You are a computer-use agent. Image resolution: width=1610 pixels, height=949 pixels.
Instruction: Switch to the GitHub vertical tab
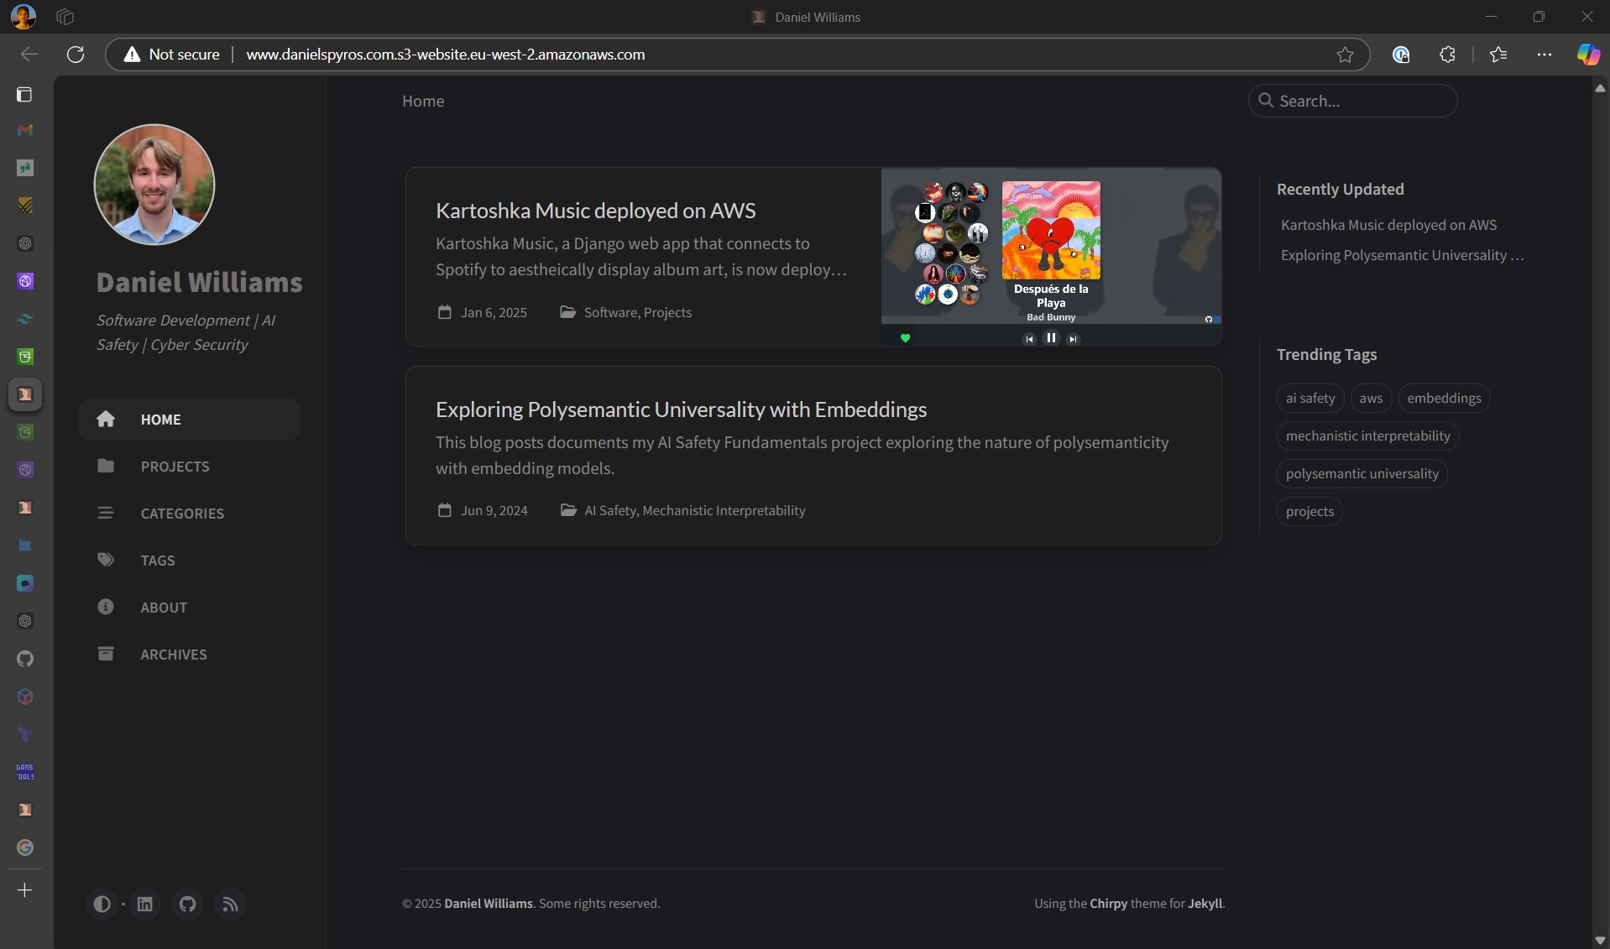click(25, 659)
